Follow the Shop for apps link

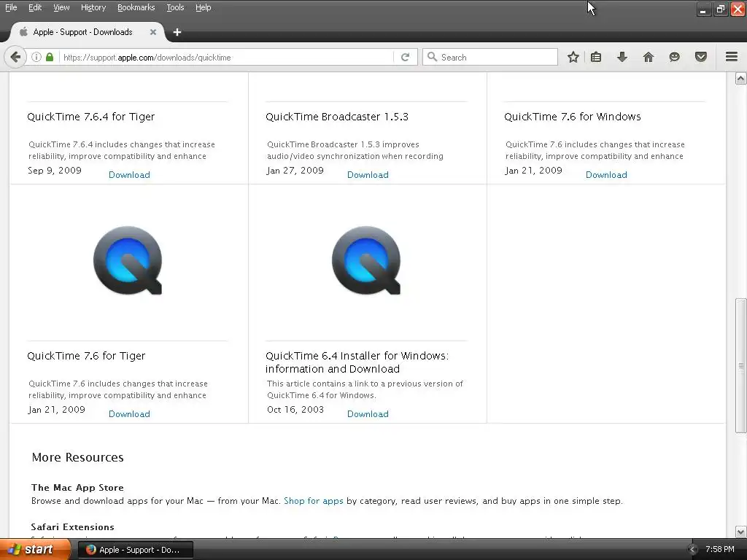[x=314, y=501]
